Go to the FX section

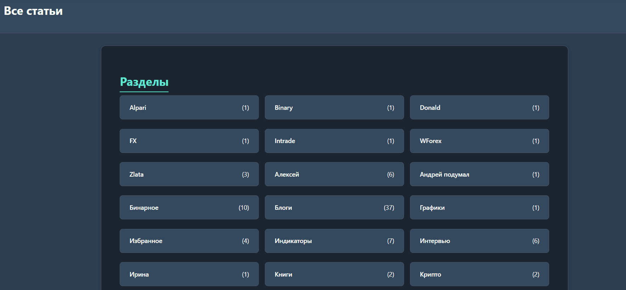[x=189, y=141]
